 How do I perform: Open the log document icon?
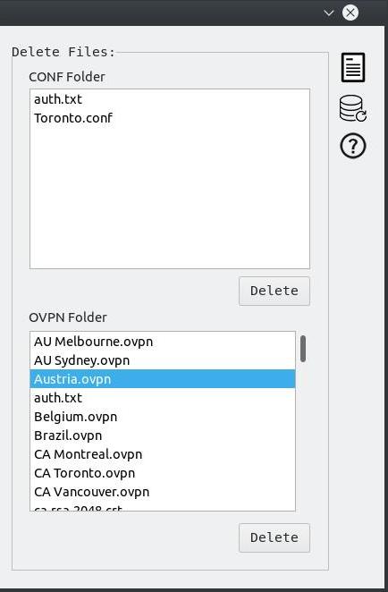[x=353, y=68]
